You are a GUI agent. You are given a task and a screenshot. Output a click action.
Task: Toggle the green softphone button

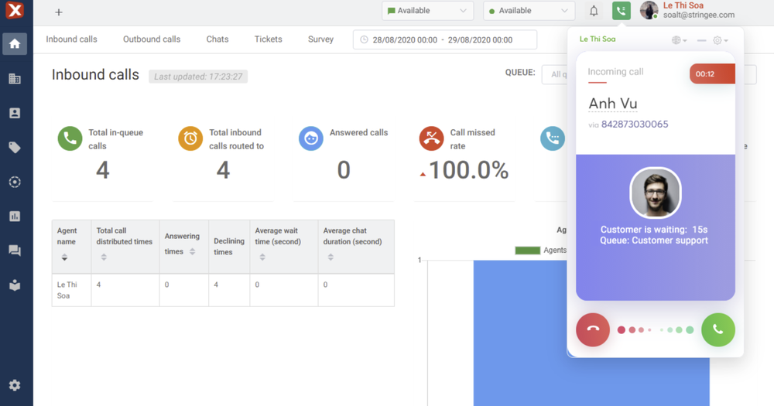[622, 10]
